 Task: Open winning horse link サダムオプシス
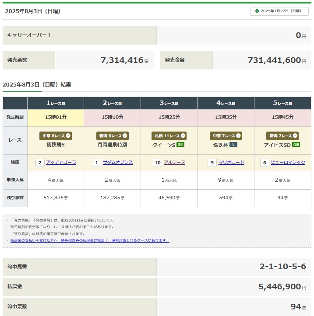pyautogui.click(x=118, y=163)
